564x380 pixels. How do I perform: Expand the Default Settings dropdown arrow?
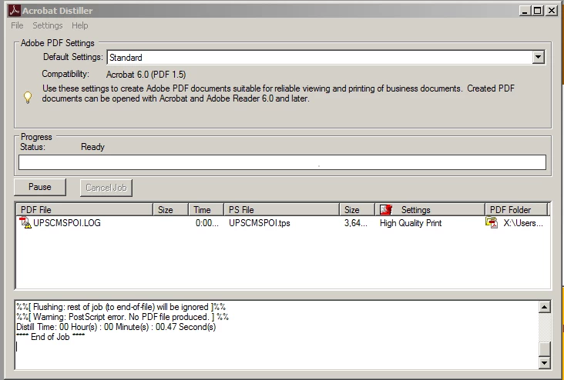(x=538, y=57)
